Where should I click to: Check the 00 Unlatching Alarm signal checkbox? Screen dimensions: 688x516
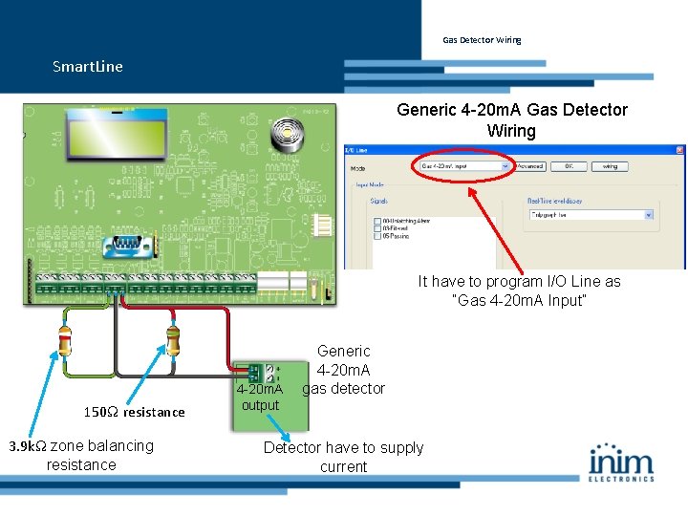pos(376,221)
